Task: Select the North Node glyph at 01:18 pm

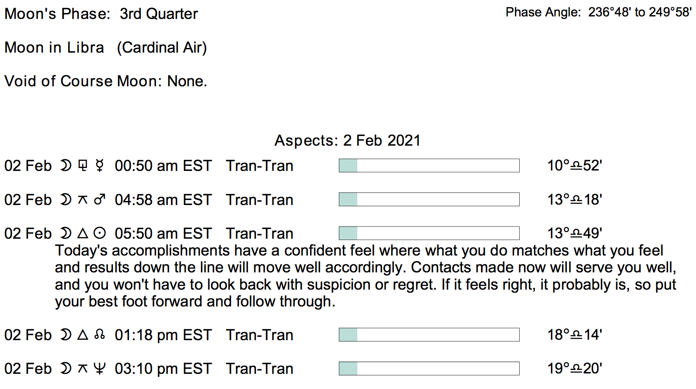Action: click(x=100, y=335)
